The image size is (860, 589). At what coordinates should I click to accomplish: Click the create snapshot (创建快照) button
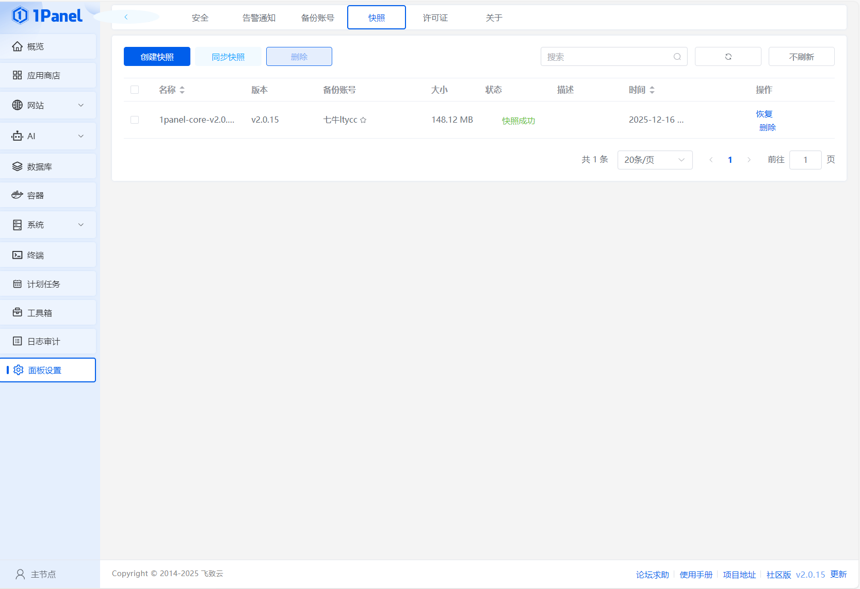tap(157, 57)
